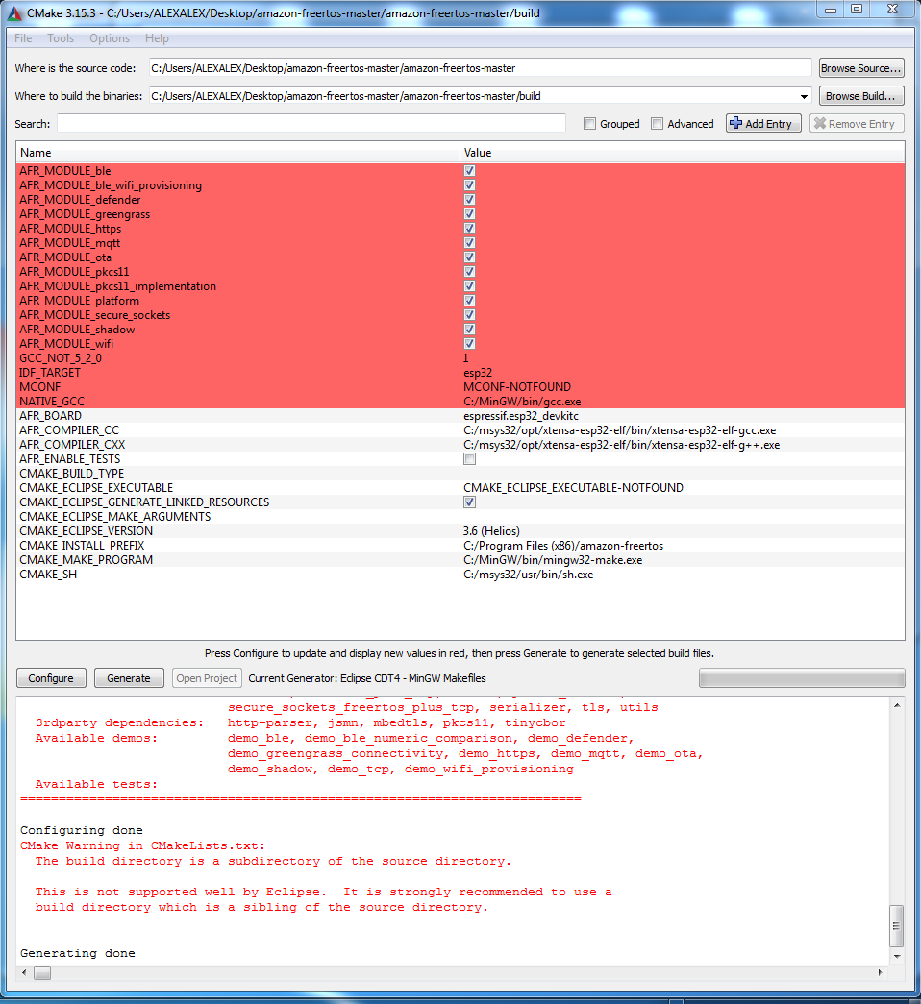Select the IDF_TARGET entry name
921x1004 pixels.
[50, 373]
